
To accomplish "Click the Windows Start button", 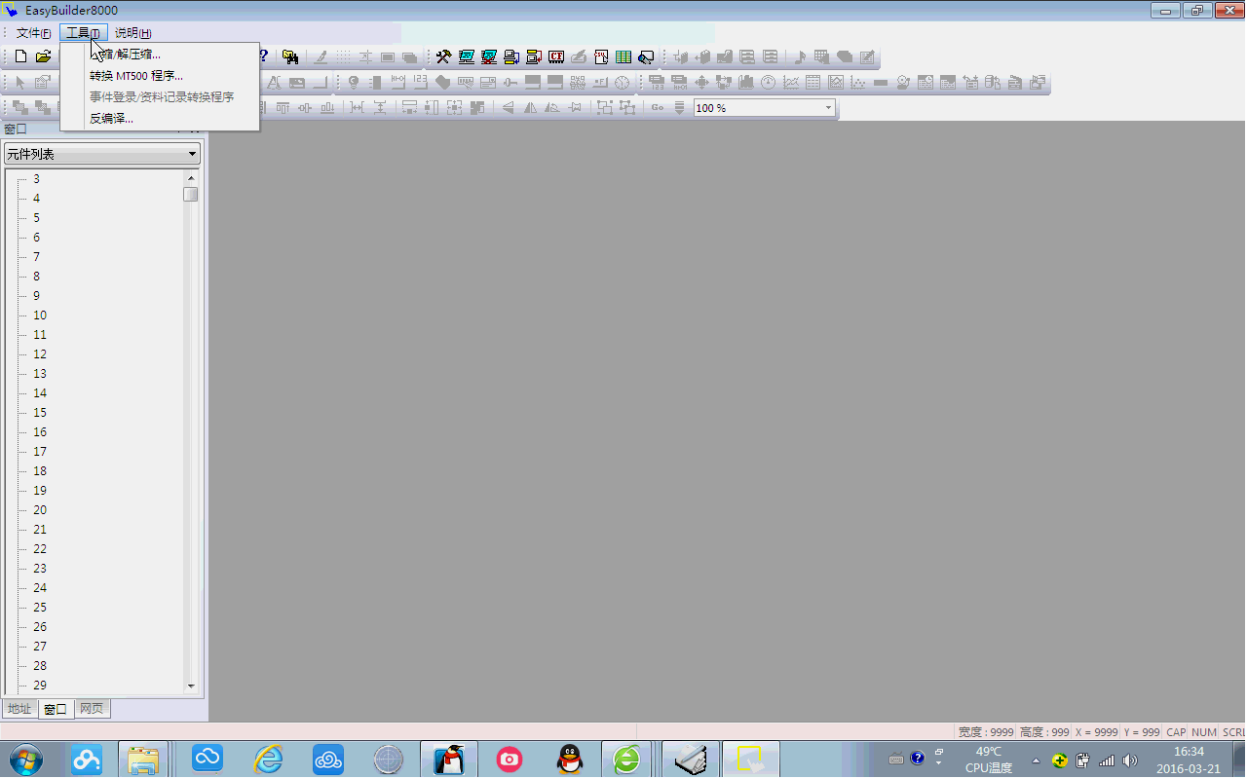I will (25, 759).
